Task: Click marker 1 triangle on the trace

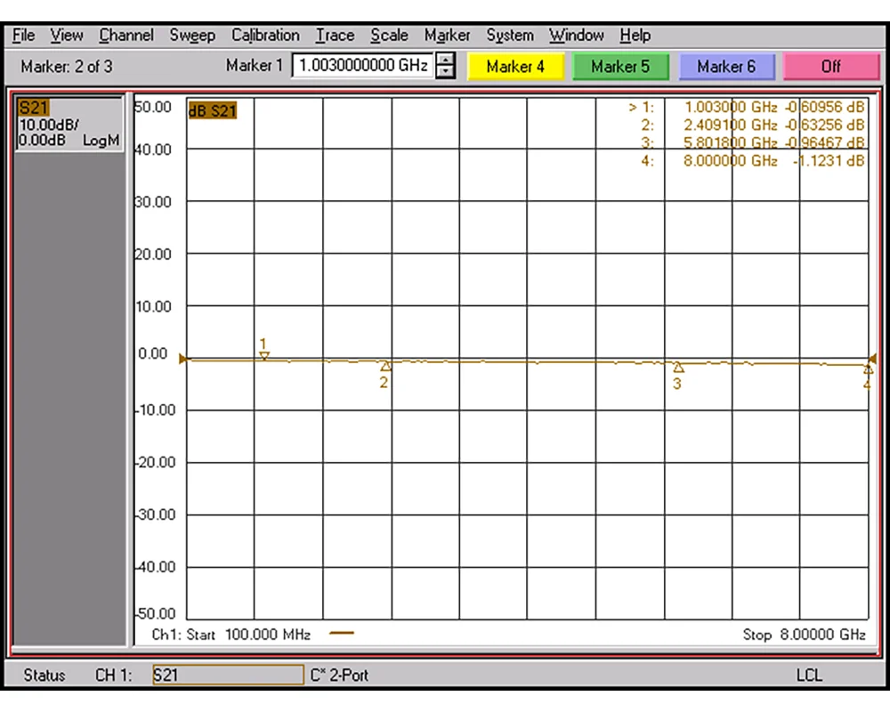Action: [263, 356]
